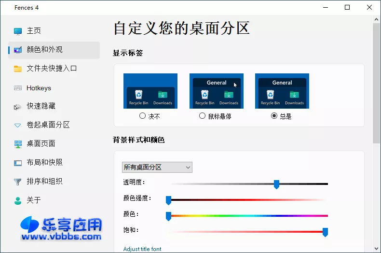This screenshot has height=253, width=381.
Task: Click the 颜色强度 slider handle
Action: point(169,200)
